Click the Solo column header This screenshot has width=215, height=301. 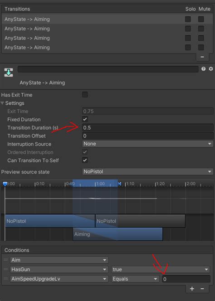(x=191, y=9)
